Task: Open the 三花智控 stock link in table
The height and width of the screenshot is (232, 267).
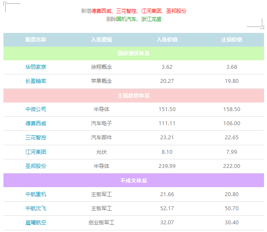Action: [36, 138]
